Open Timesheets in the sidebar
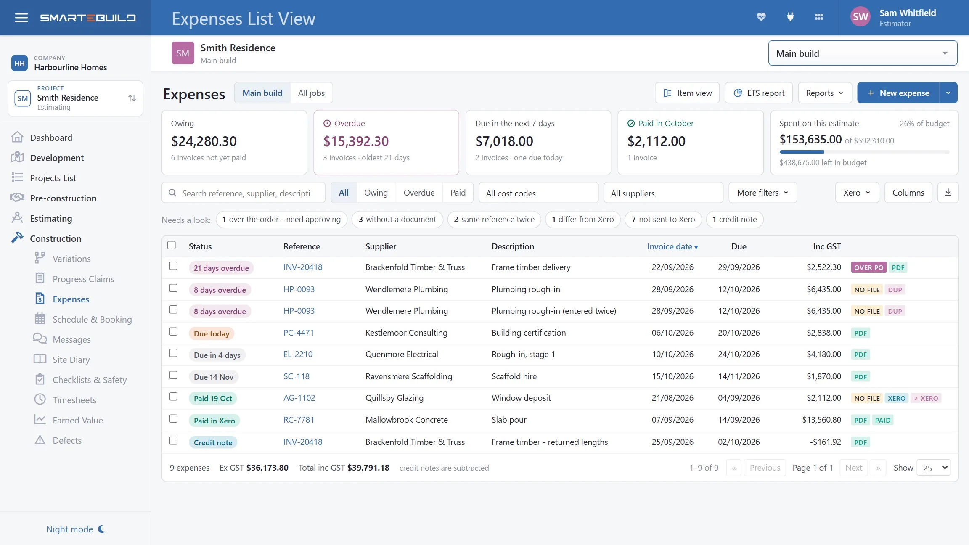The height and width of the screenshot is (545, 969). pyautogui.click(x=74, y=400)
